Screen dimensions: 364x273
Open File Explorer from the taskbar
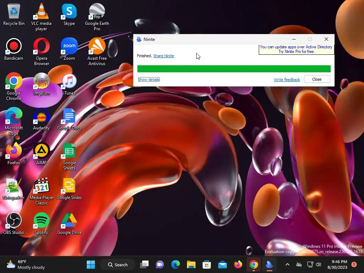191,264
